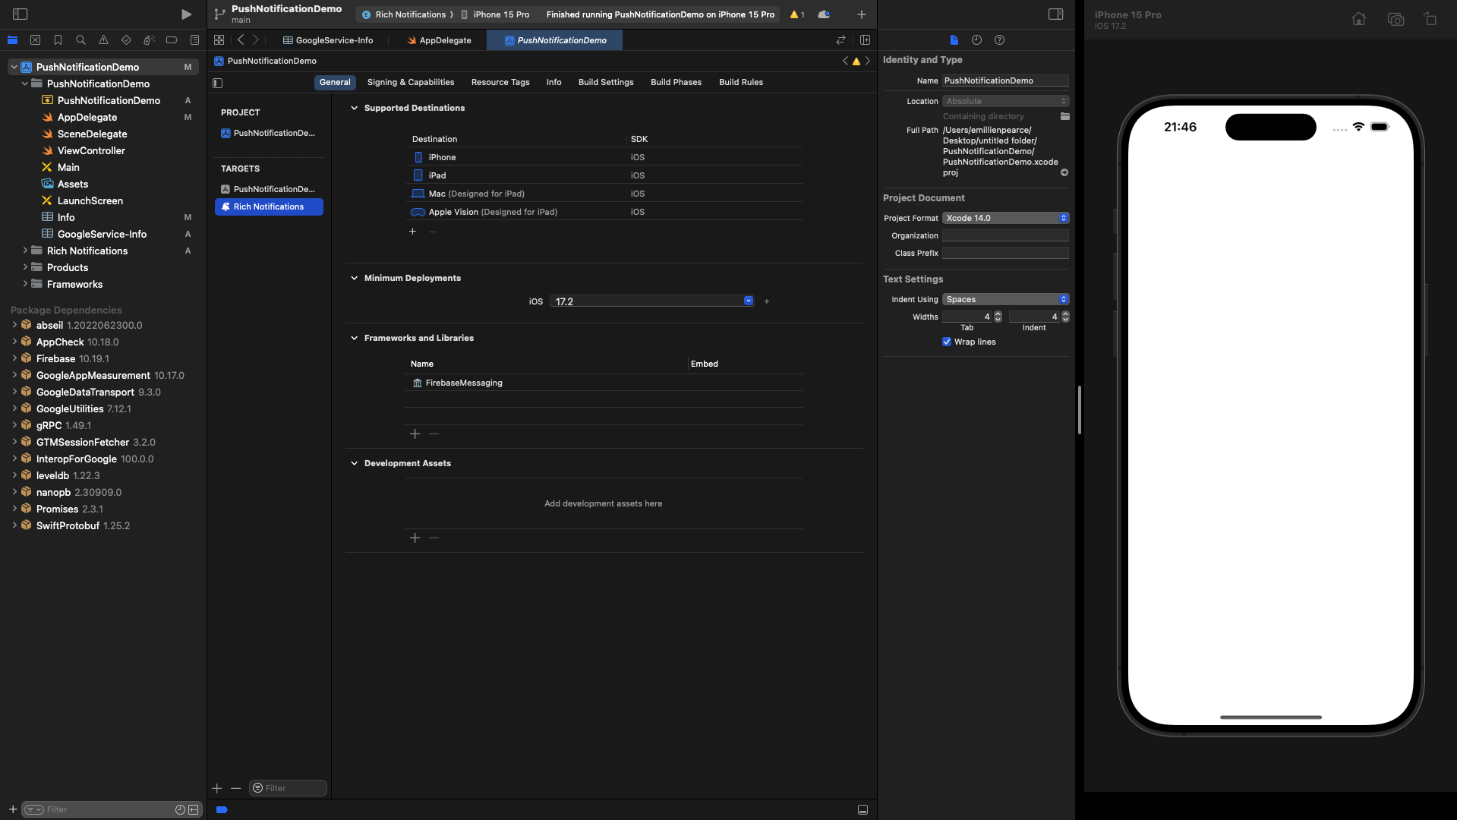Show the History inspector
The image size is (1457, 820).
tap(976, 40)
